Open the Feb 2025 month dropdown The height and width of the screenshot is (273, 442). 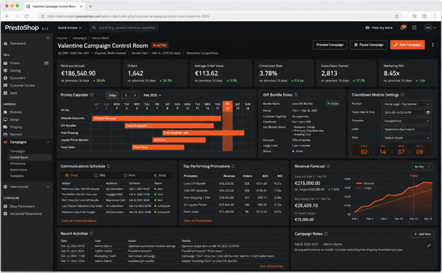pos(152,95)
